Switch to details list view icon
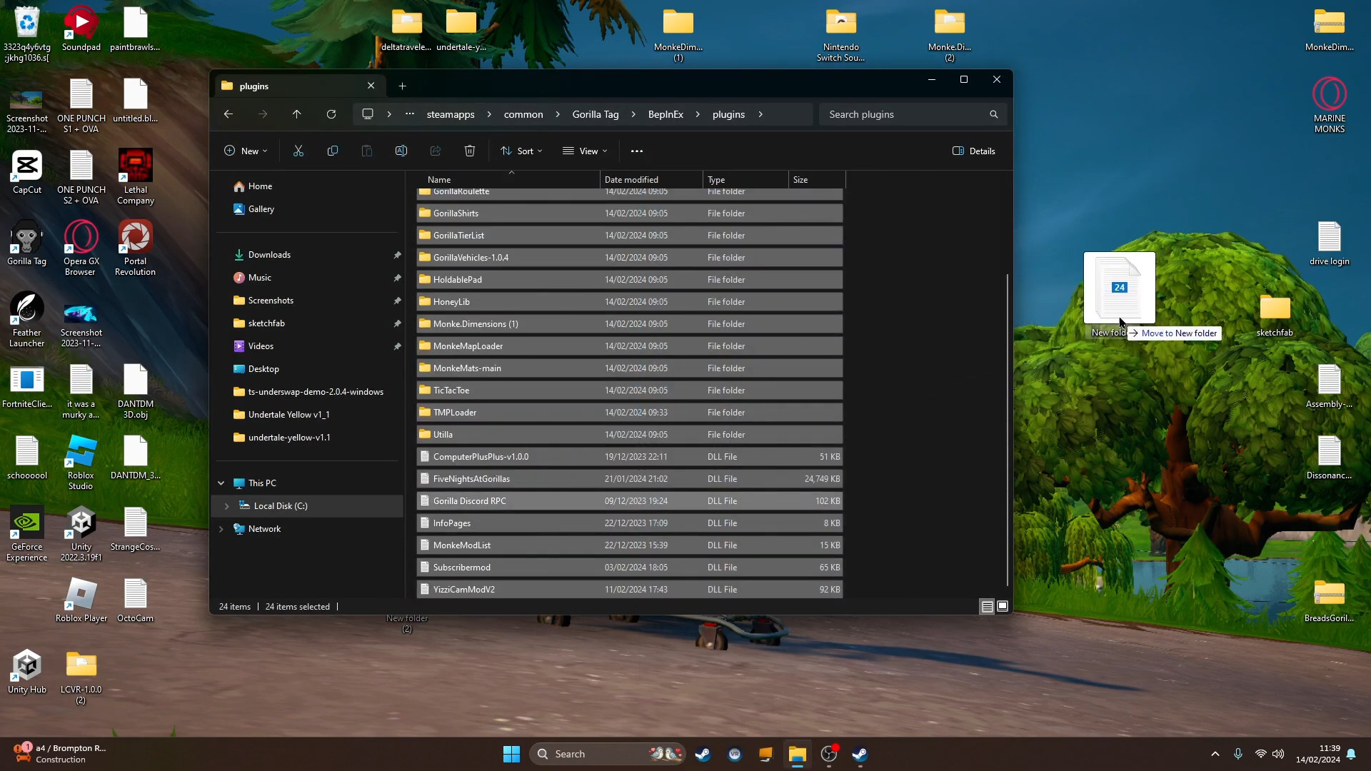 click(x=987, y=606)
